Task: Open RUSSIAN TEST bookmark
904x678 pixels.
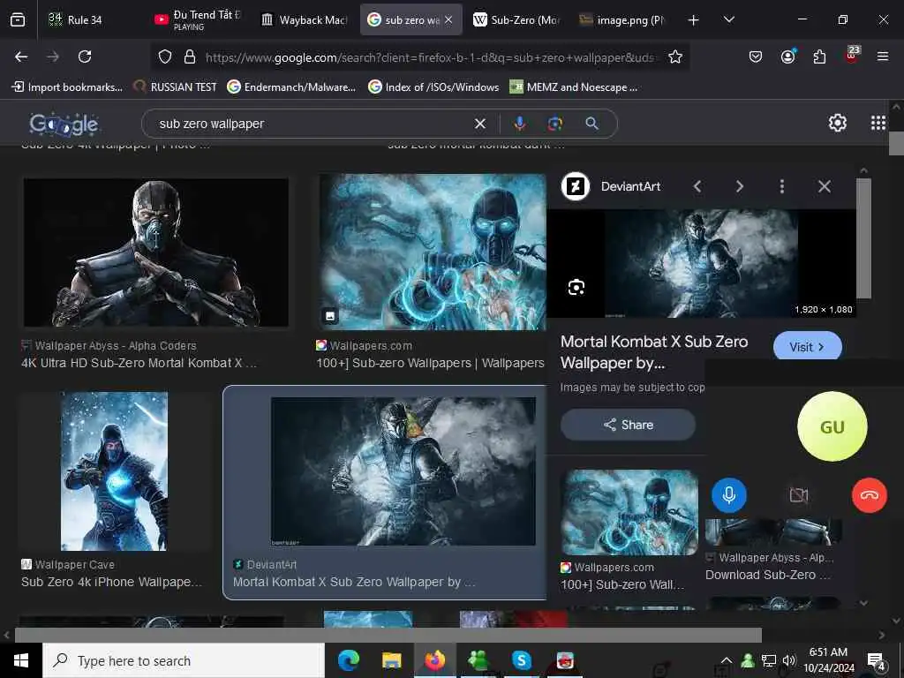Action: click(176, 87)
